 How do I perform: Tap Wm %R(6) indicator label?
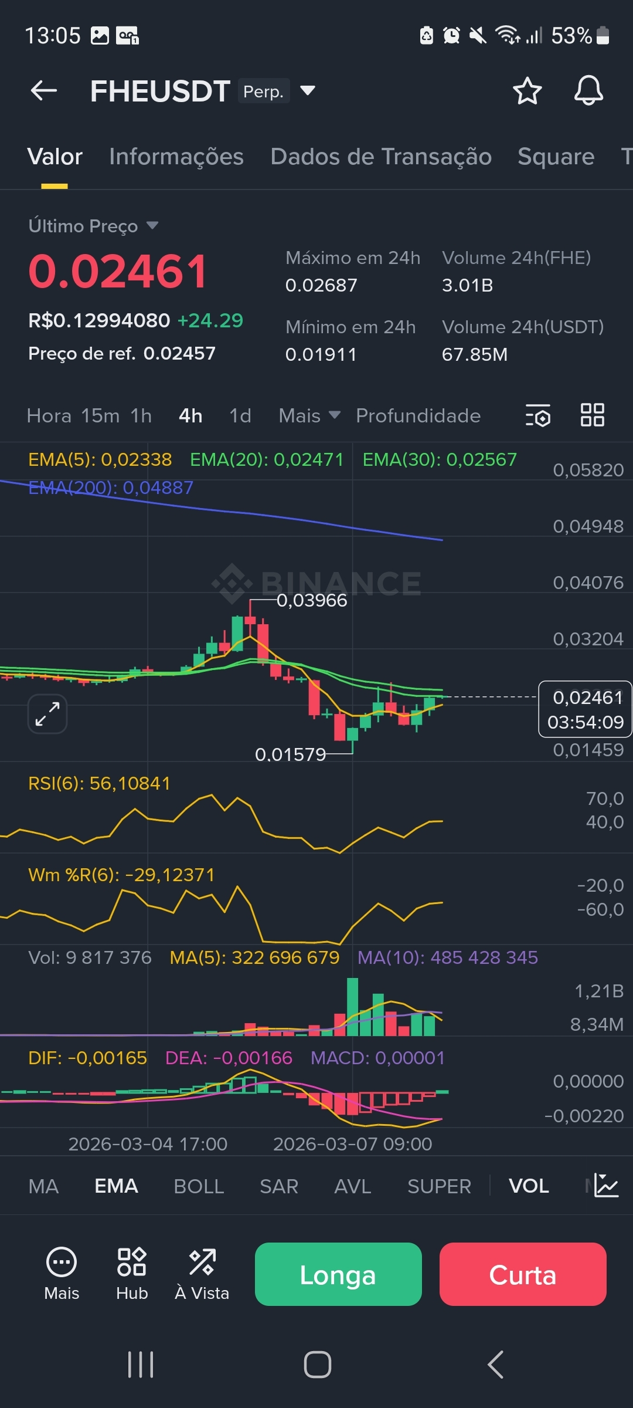pyautogui.click(x=121, y=875)
